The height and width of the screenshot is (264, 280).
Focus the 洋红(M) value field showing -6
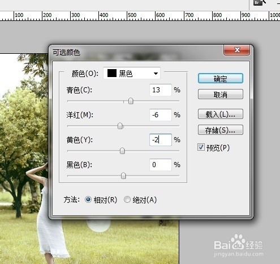[x=161, y=115]
